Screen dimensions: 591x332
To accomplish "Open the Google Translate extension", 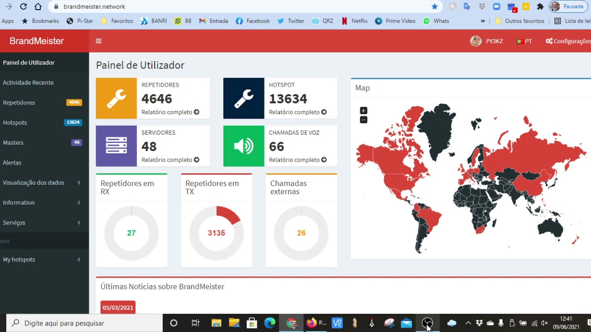I will coord(467,6).
